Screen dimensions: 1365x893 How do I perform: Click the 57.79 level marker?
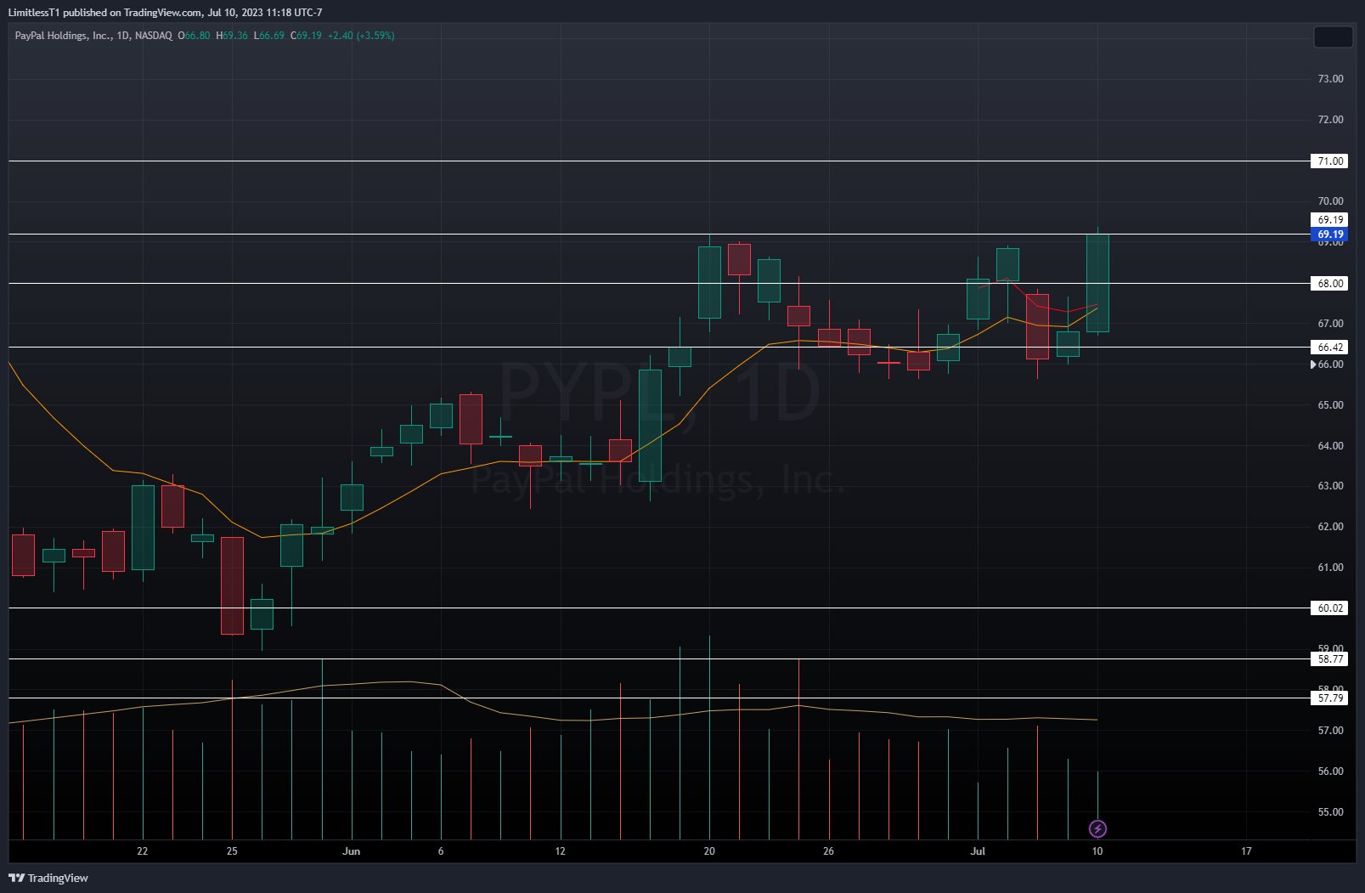click(x=1329, y=698)
